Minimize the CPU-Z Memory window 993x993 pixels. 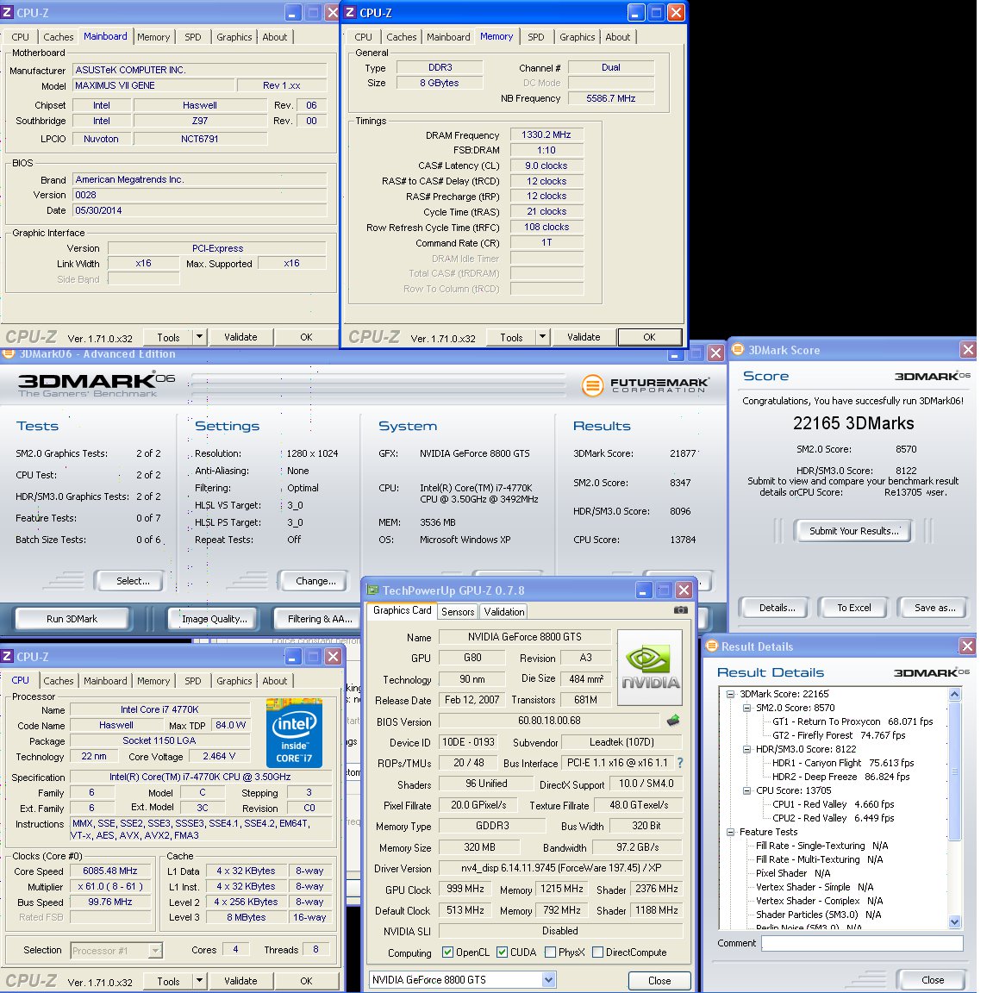636,13
